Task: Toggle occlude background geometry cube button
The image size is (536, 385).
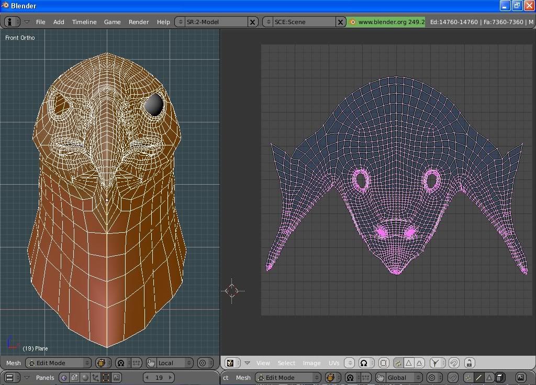Action: pos(500,377)
